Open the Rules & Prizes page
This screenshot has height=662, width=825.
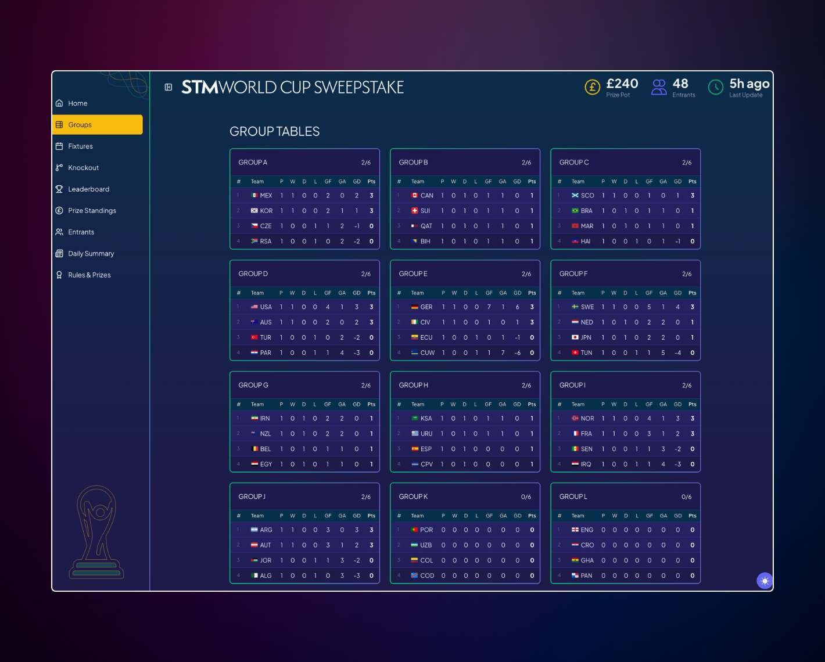tap(98, 275)
